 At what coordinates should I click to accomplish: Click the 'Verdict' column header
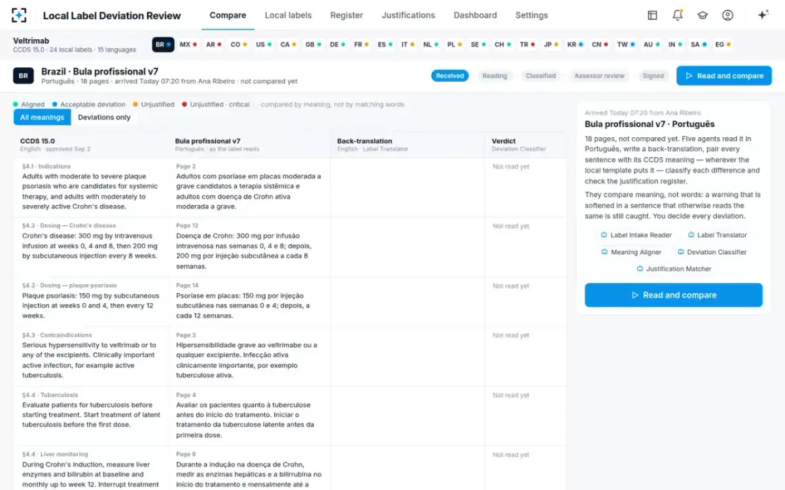pos(504,140)
